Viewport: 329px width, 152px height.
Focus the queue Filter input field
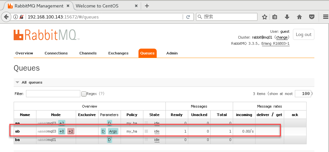[53, 94]
